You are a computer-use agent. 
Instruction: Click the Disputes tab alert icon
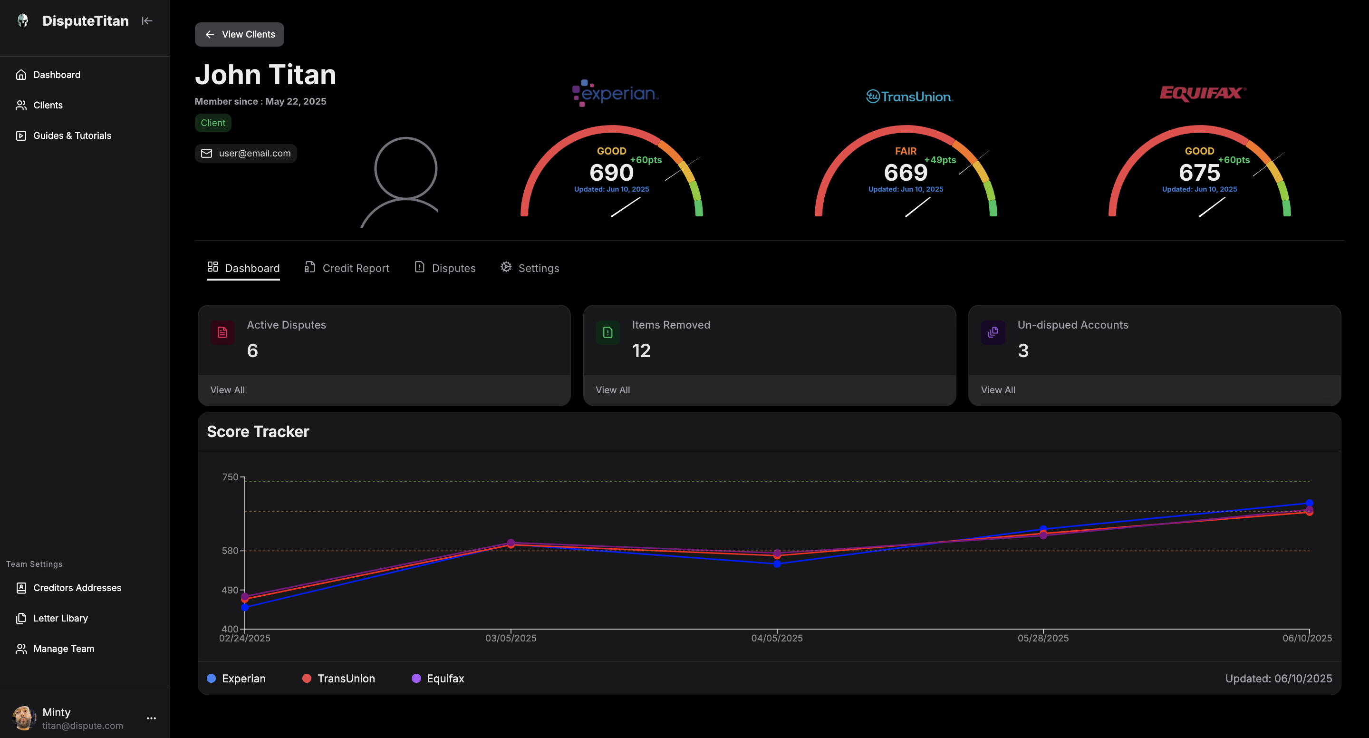tap(419, 267)
